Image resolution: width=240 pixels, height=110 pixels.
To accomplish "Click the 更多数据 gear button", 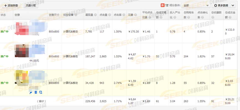I will [x=221, y=6].
